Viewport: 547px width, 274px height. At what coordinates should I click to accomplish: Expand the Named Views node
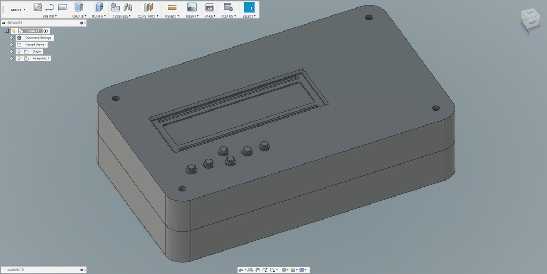pos(12,45)
